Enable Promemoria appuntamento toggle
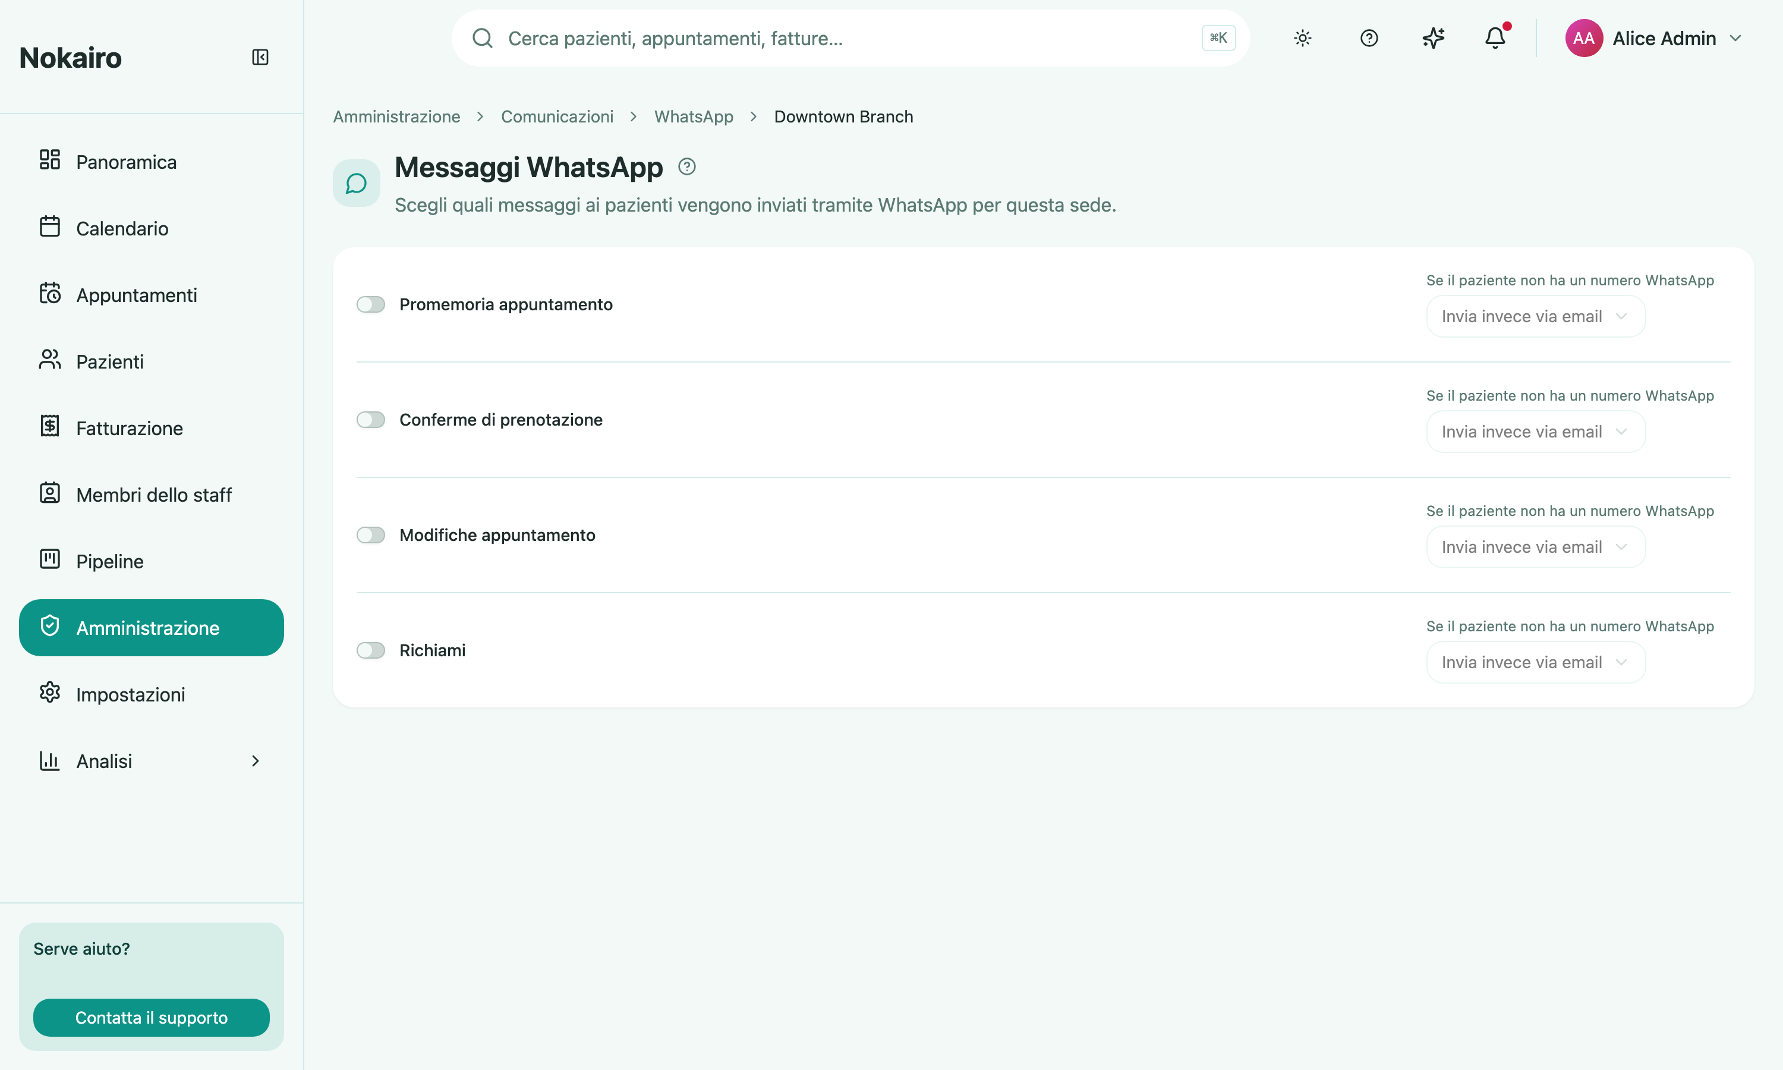The height and width of the screenshot is (1070, 1783). click(370, 304)
